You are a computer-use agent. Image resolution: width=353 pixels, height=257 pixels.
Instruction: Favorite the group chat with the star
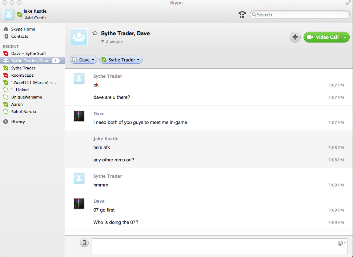(x=95, y=33)
